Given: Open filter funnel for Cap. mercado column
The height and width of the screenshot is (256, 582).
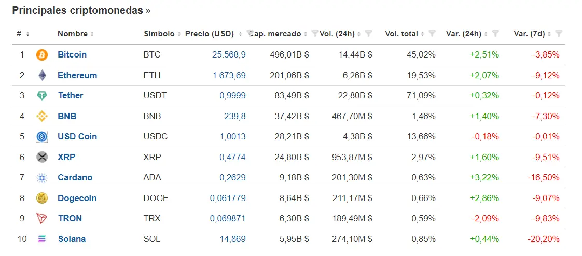Looking at the screenshot, I should click(314, 34).
